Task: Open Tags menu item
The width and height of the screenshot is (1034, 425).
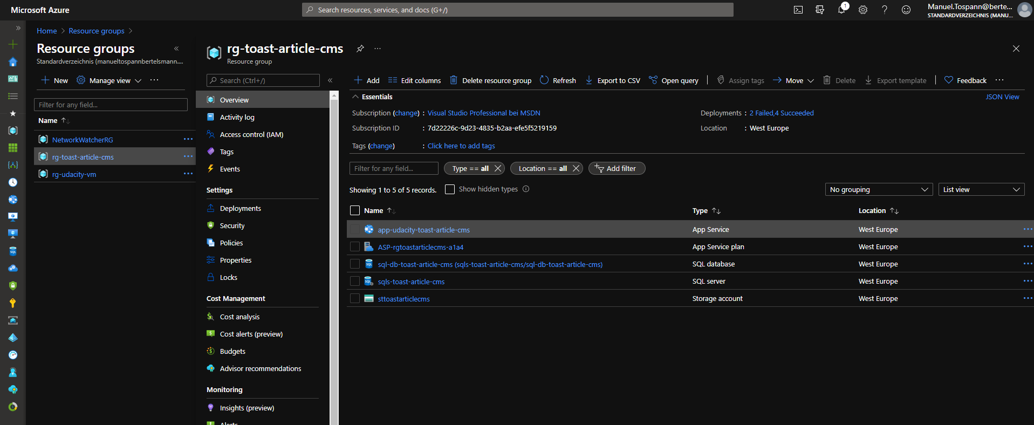Action: (263, 152)
